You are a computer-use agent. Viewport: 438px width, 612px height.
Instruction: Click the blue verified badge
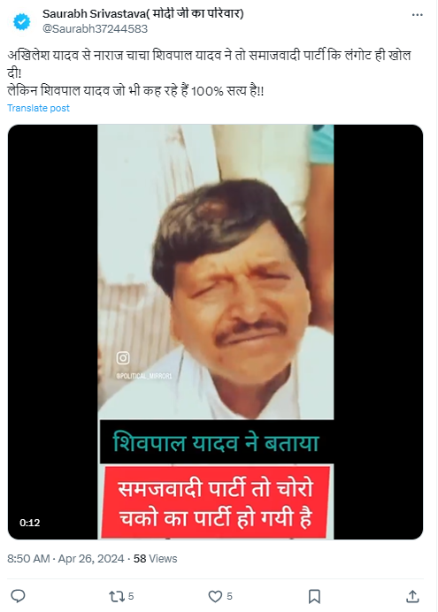pyautogui.click(x=22, y=21)
